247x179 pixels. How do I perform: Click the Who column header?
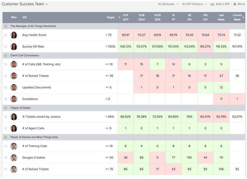(14, 17)
